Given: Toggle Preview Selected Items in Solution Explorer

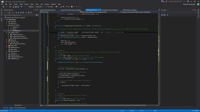Looking at the screenshot, I should coord(31,12).
